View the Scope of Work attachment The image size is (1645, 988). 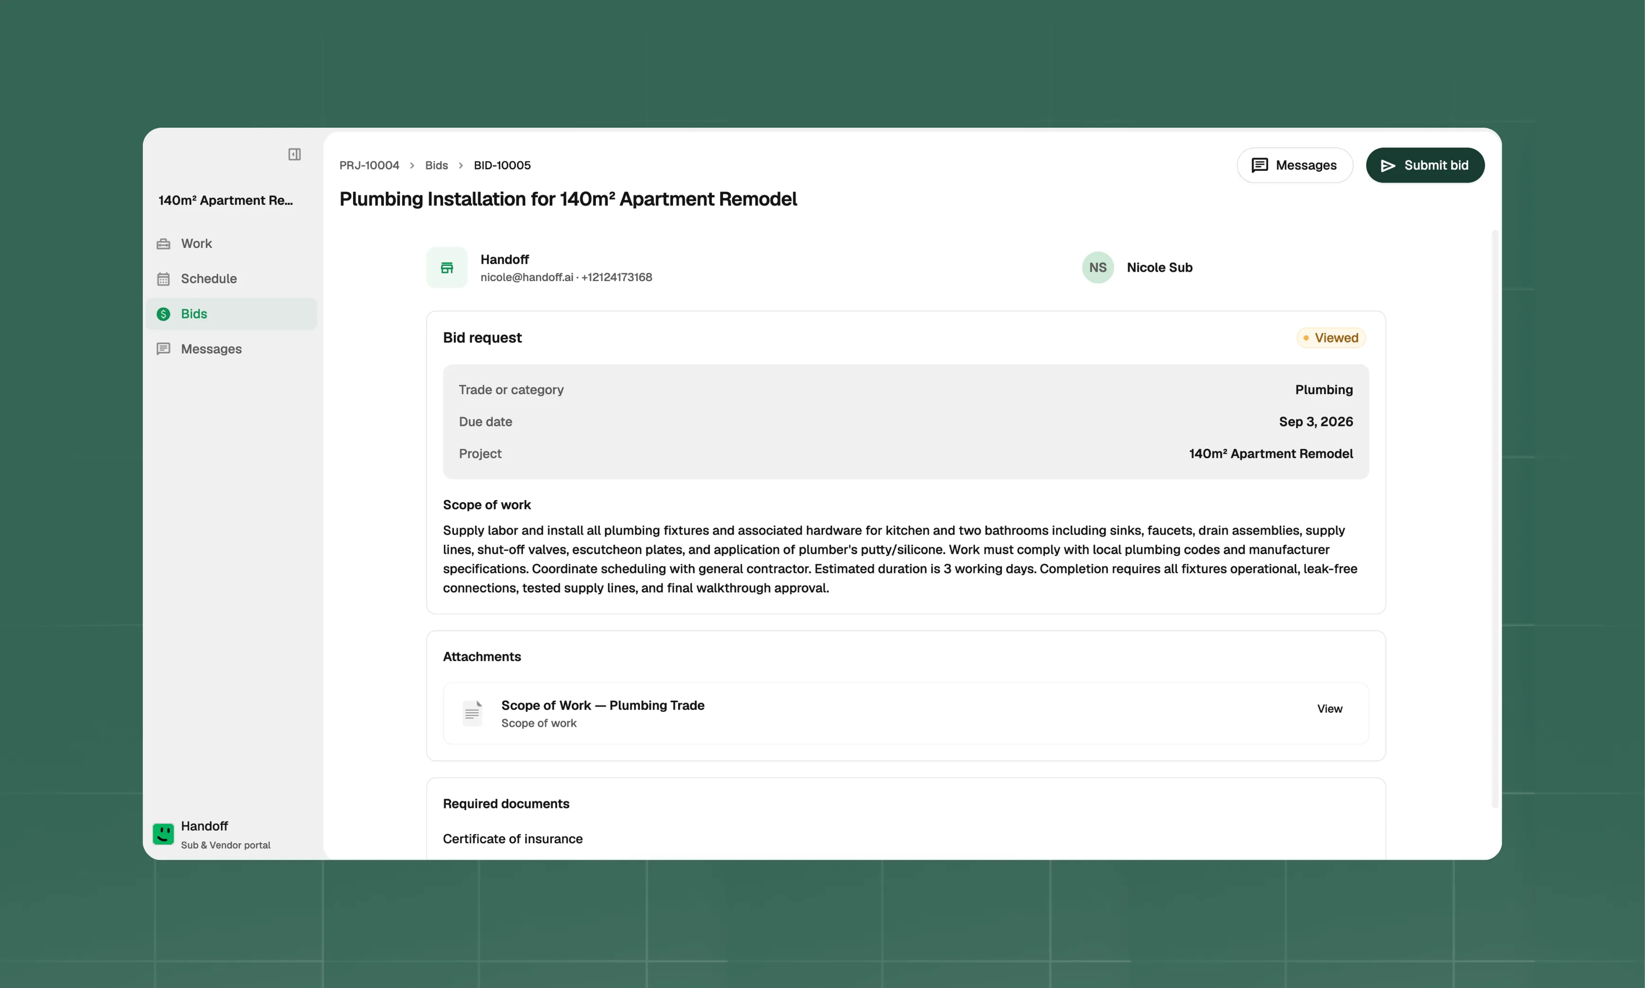(x=1329, y=709)
